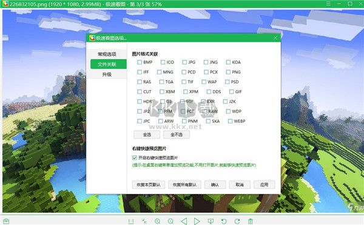Image resolution: width=364 pixels, height=225 pixels.
Task: Check the JNG format checkbox
Action: point(206,62)
